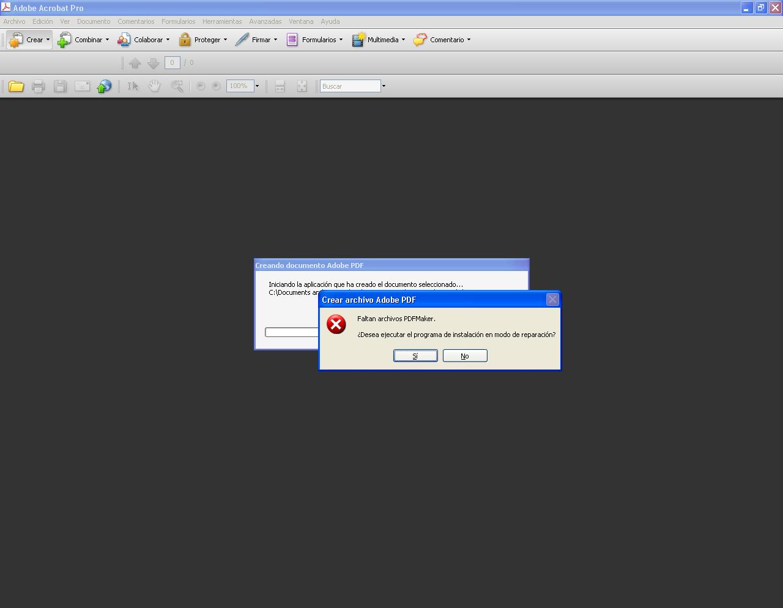Open the Buscar options dropdown arrow

pyautogui.click(x=384, y=86)
